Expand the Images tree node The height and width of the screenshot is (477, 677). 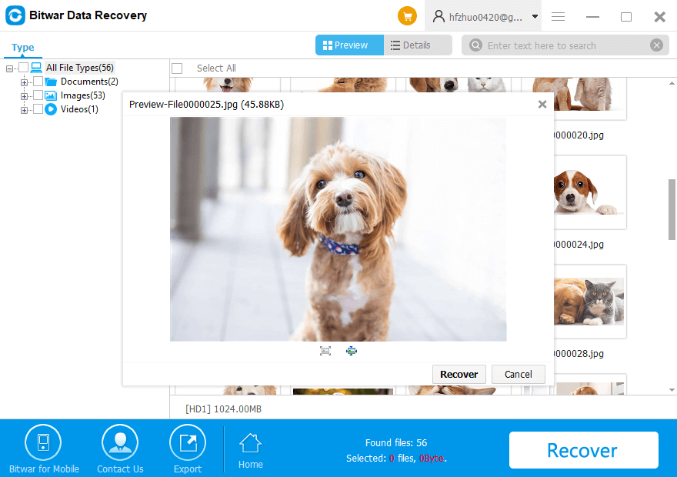point(24,96)
